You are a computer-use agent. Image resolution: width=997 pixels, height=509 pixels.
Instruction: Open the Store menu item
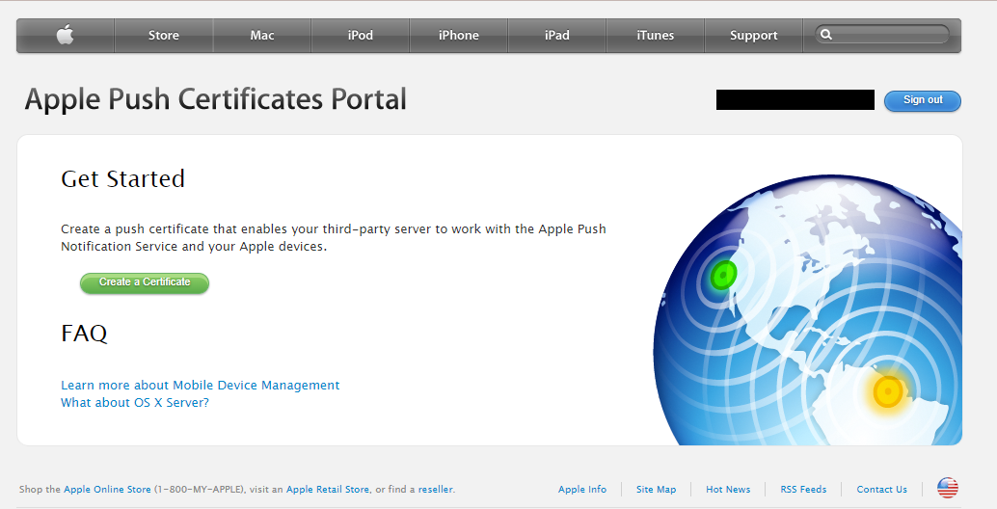coord(163,36)
